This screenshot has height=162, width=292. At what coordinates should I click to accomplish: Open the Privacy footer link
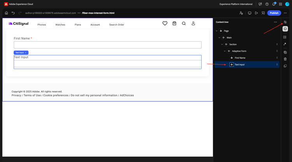[16, 95]
